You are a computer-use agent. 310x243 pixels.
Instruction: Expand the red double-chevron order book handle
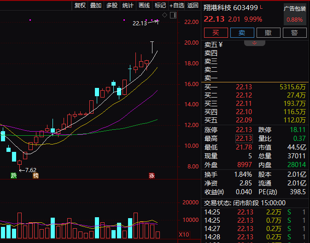254,43
